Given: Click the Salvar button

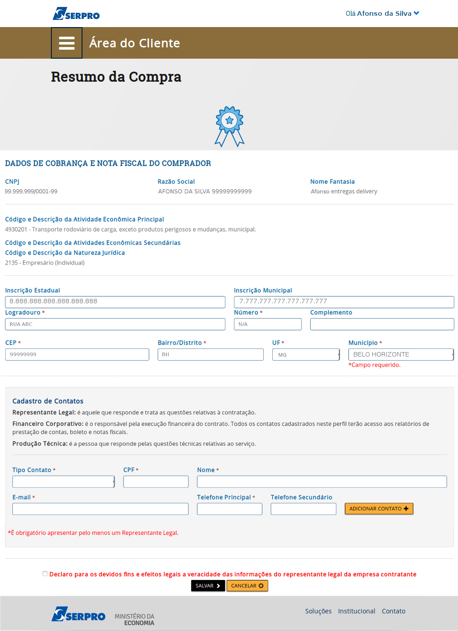Looking at the screenshot, I should [208, 586].
